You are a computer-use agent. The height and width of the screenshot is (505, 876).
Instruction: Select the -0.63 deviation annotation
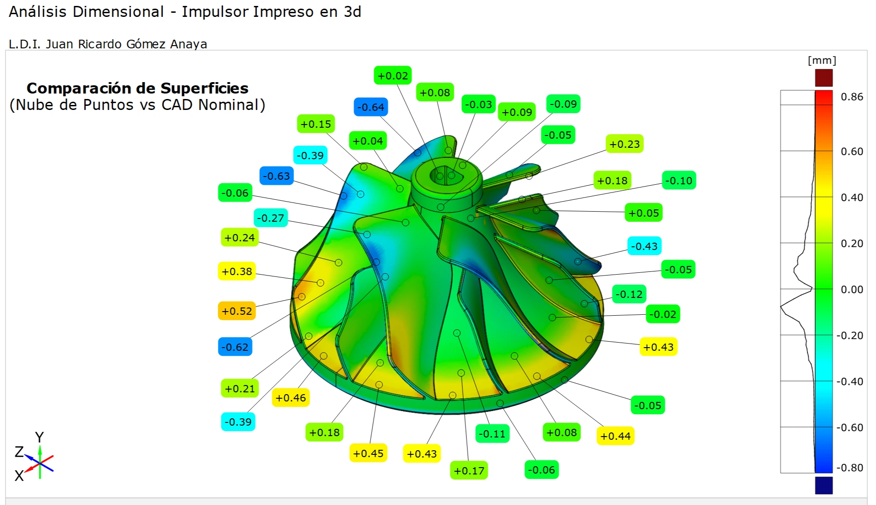276,176
